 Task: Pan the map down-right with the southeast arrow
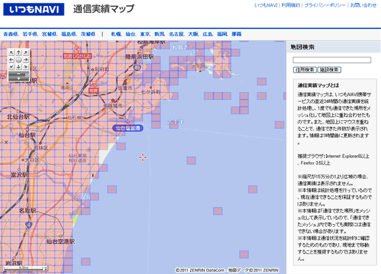pos(26,66)
